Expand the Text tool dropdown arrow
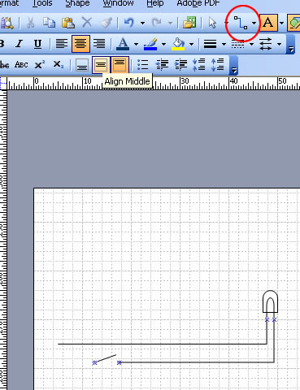Viewport: 300px width, 390px height. click(x=281, y=24)
